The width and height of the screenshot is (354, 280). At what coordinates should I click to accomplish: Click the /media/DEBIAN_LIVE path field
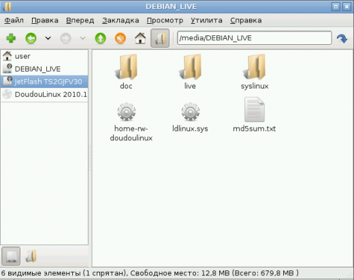[x=254, y=38]
